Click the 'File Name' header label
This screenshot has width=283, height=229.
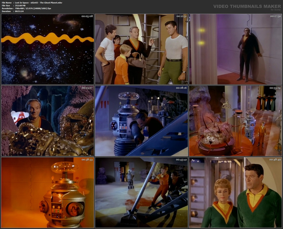7,3
